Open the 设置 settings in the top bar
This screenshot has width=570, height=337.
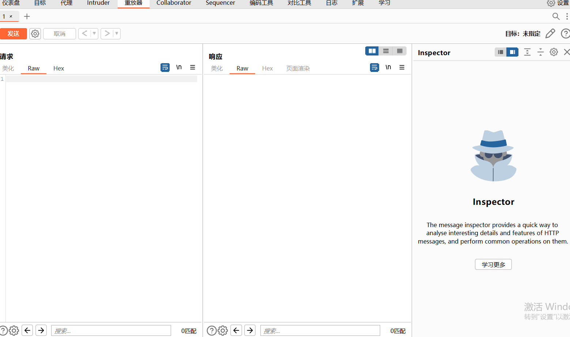(x=558, y=3)
